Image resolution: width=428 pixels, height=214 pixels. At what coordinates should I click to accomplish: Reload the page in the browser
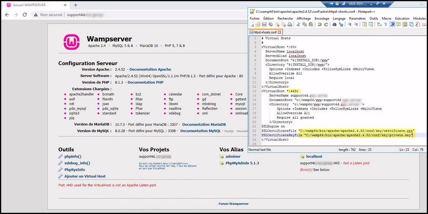tap(24, 14)
